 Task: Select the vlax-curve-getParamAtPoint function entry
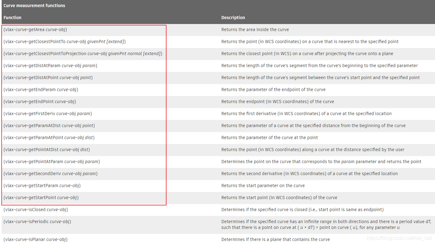point(49,138)
